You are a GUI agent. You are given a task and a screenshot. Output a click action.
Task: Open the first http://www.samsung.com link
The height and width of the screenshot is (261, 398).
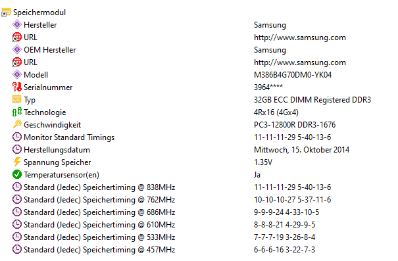(300, 37)
